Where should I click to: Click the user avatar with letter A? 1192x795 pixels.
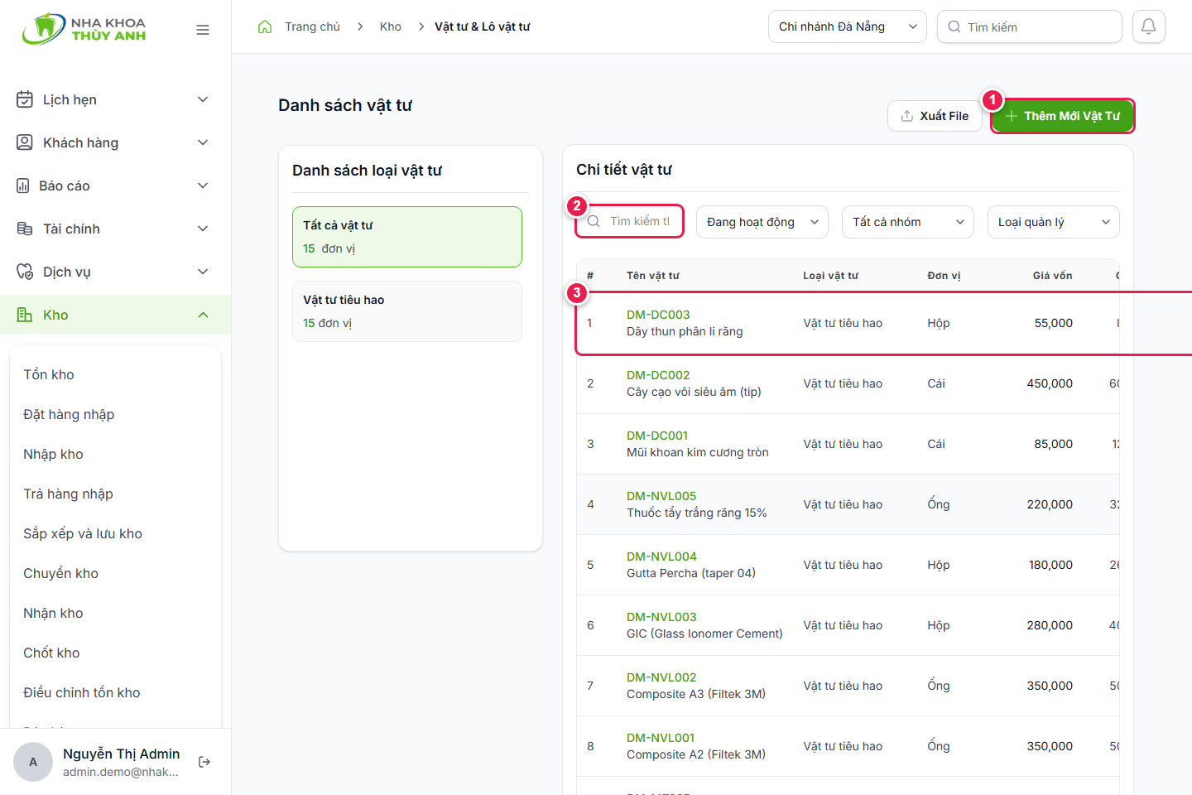click(x=33, y=762)
